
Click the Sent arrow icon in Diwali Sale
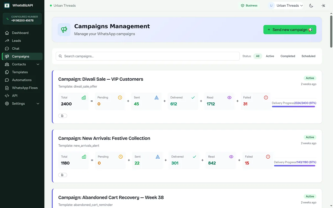coord(157,98)
